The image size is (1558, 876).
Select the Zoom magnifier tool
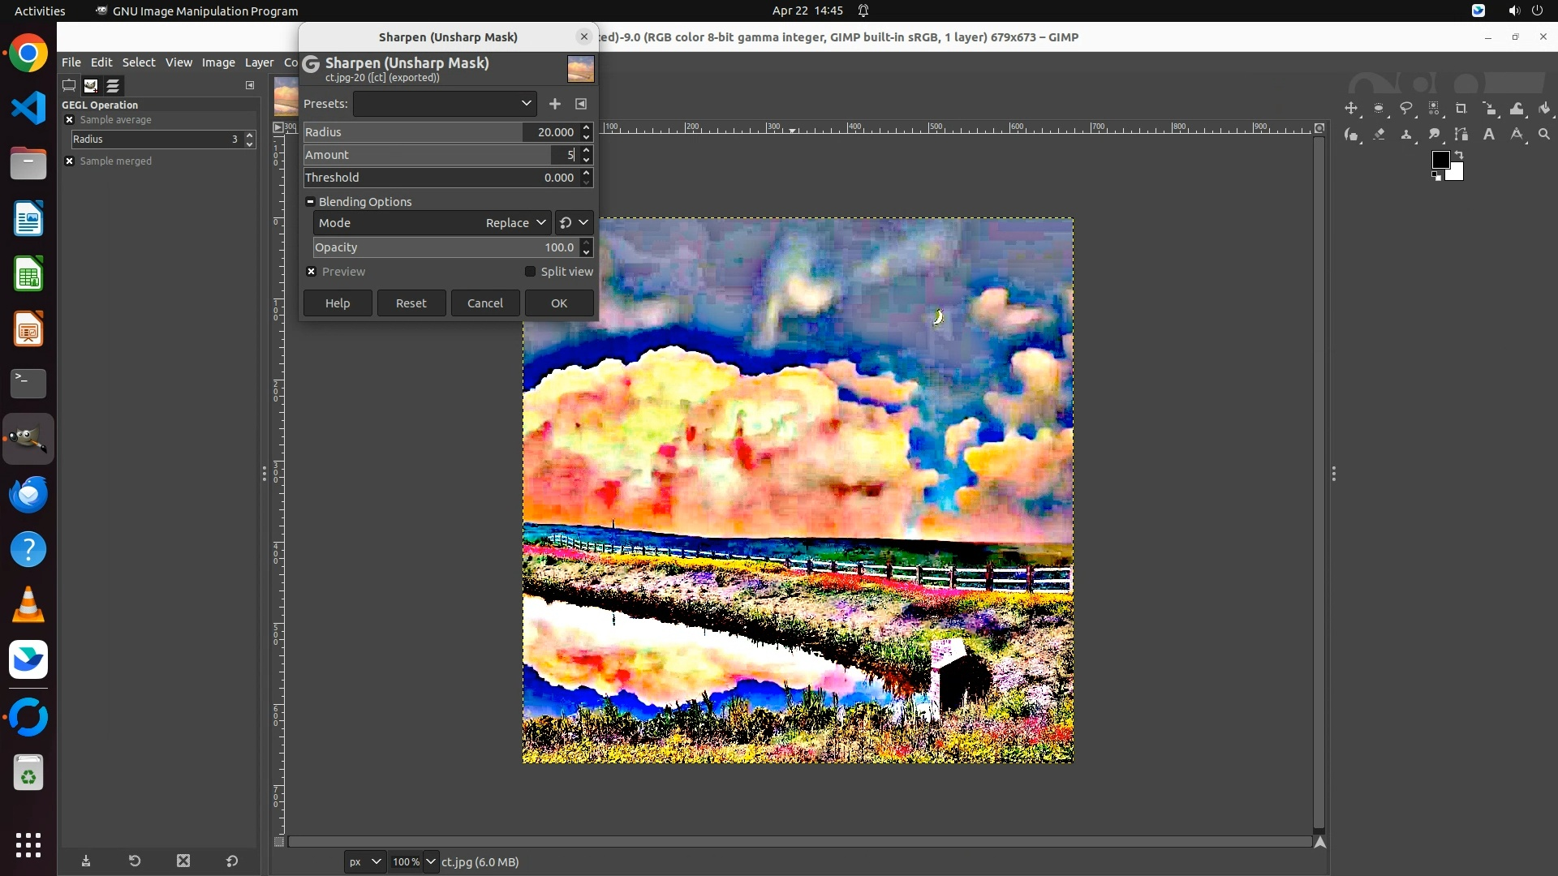[1544, 134]
